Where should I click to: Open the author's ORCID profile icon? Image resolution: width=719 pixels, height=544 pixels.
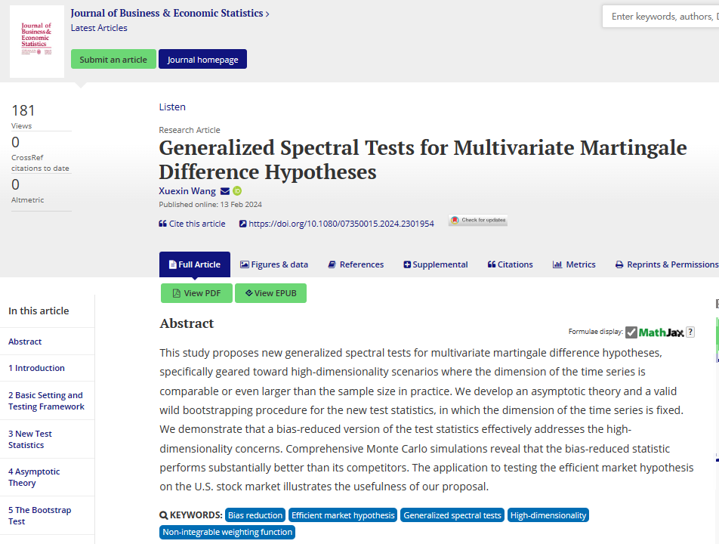pyautogui.click(x=236, y=191)
